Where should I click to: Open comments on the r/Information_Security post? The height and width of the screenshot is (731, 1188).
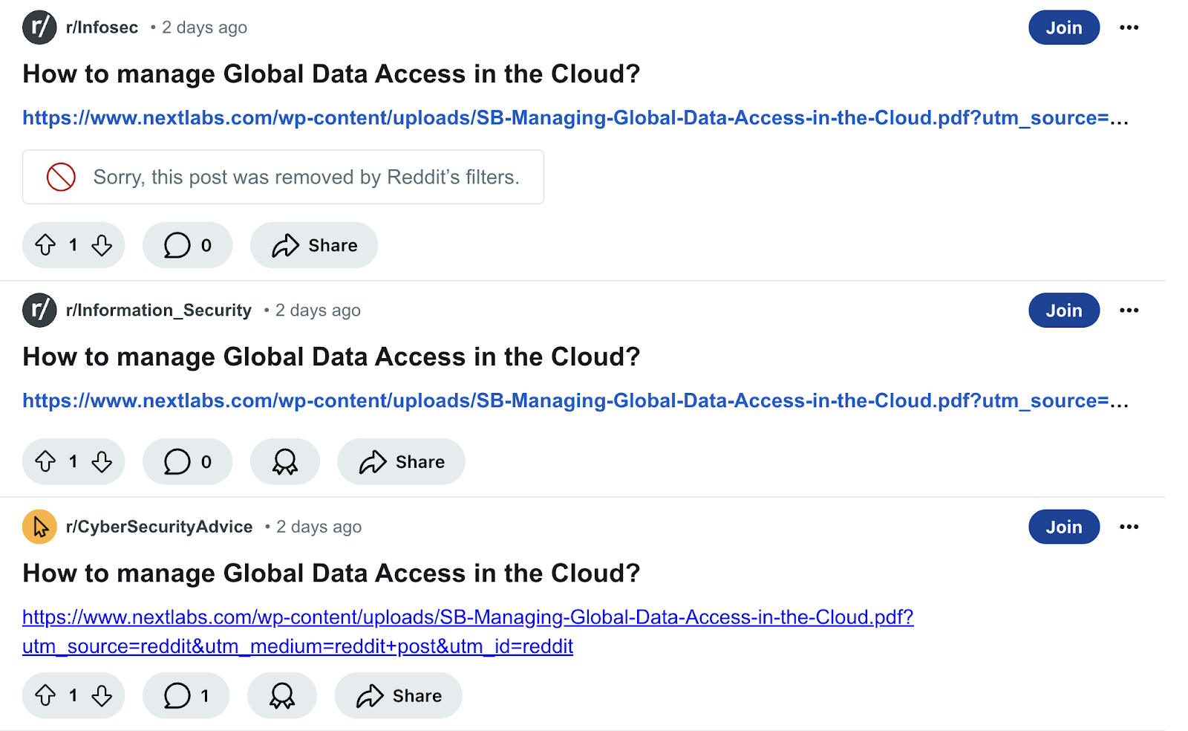pyautogui.click(x=187, y=461)
